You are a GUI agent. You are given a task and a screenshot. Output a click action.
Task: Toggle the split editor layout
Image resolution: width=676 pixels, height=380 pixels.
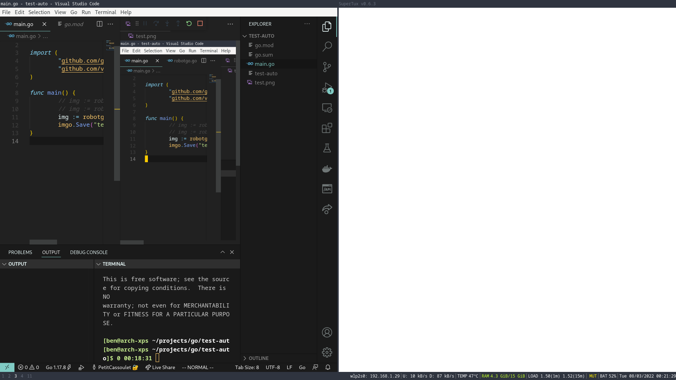pos(99,24)
